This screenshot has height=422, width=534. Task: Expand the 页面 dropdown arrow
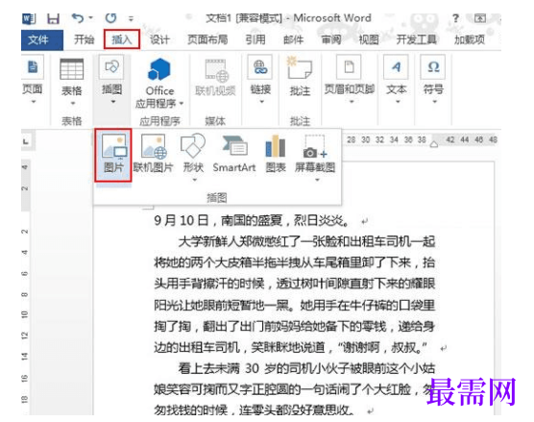tap(34, 101)
